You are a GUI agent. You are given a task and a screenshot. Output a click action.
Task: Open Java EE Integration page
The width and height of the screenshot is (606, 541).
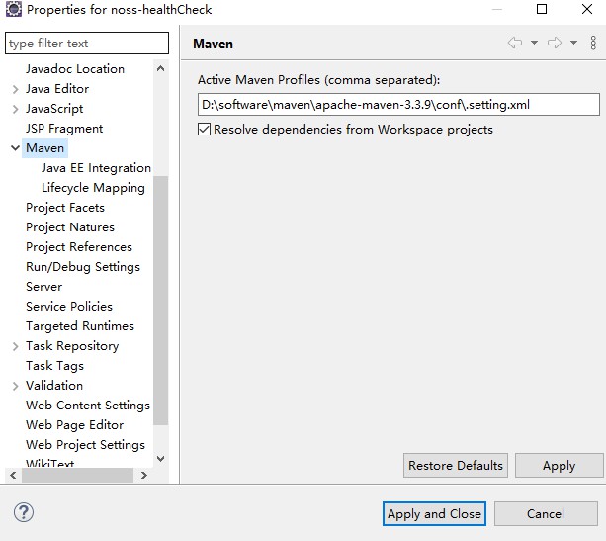[96, 168]
